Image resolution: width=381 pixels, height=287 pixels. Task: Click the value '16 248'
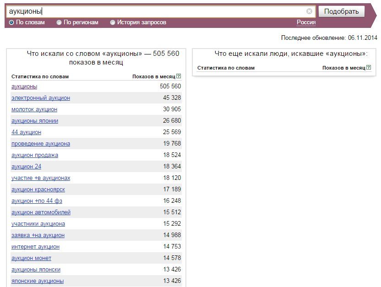pos(172,200)
